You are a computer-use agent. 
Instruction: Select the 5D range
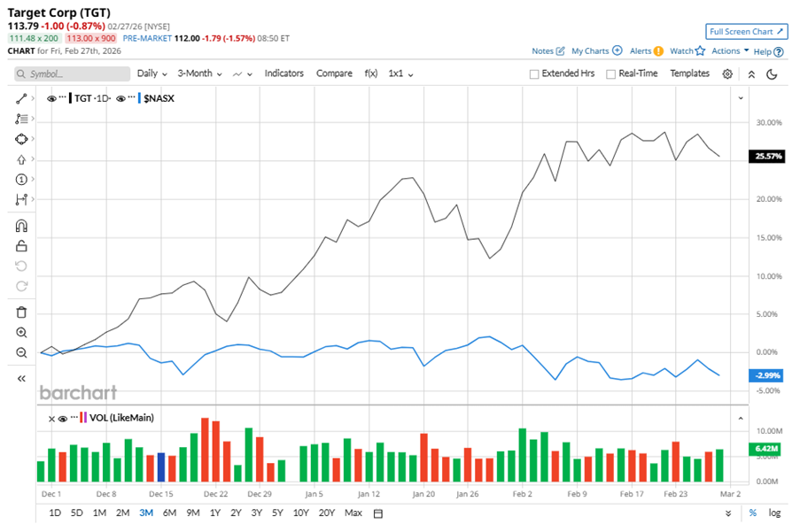(76, 513)
